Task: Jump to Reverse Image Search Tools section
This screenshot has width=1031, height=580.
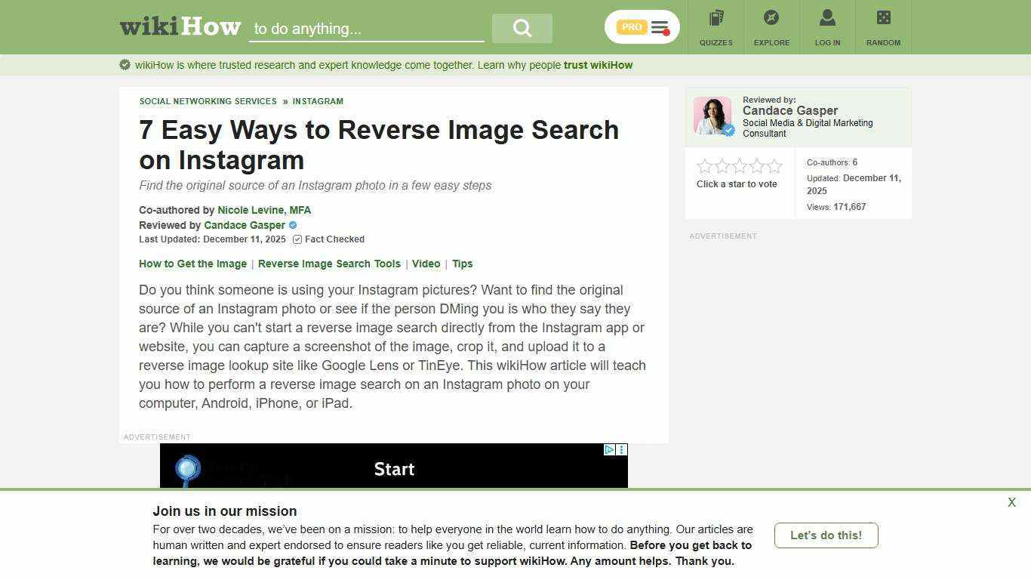Action: tap(329, 264)
